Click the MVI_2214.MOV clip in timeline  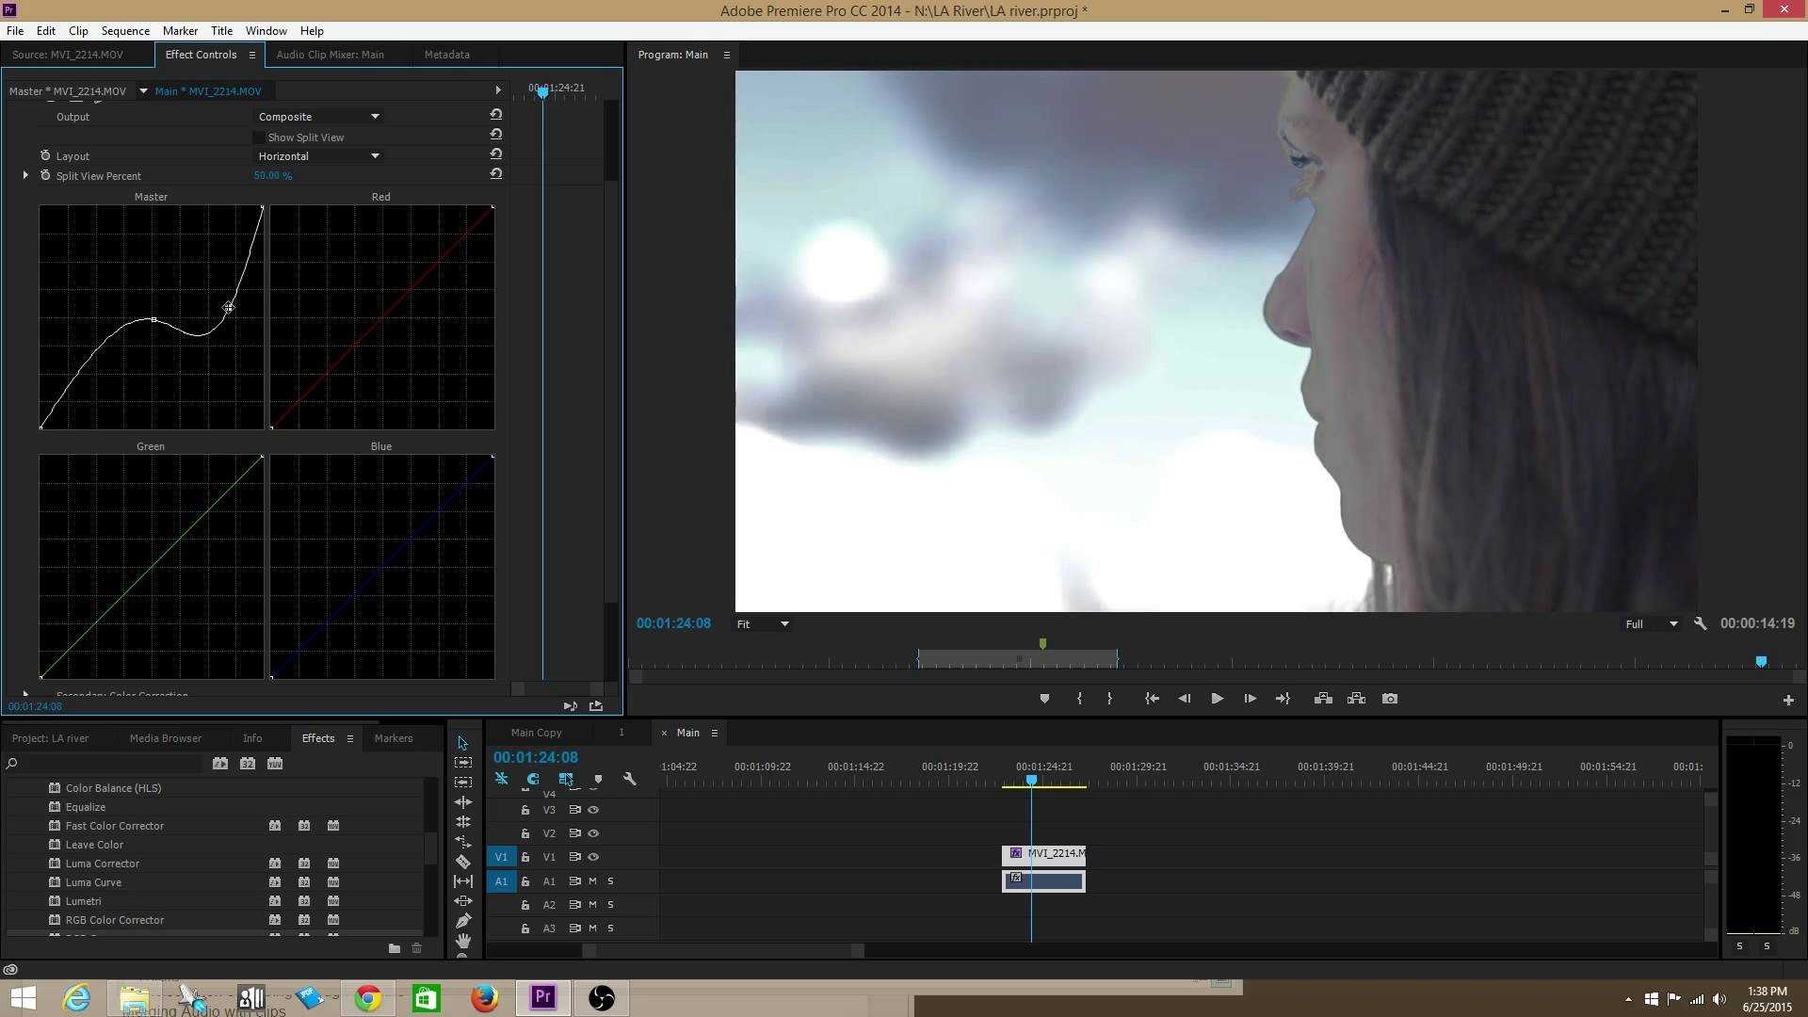click(1047, 854)
